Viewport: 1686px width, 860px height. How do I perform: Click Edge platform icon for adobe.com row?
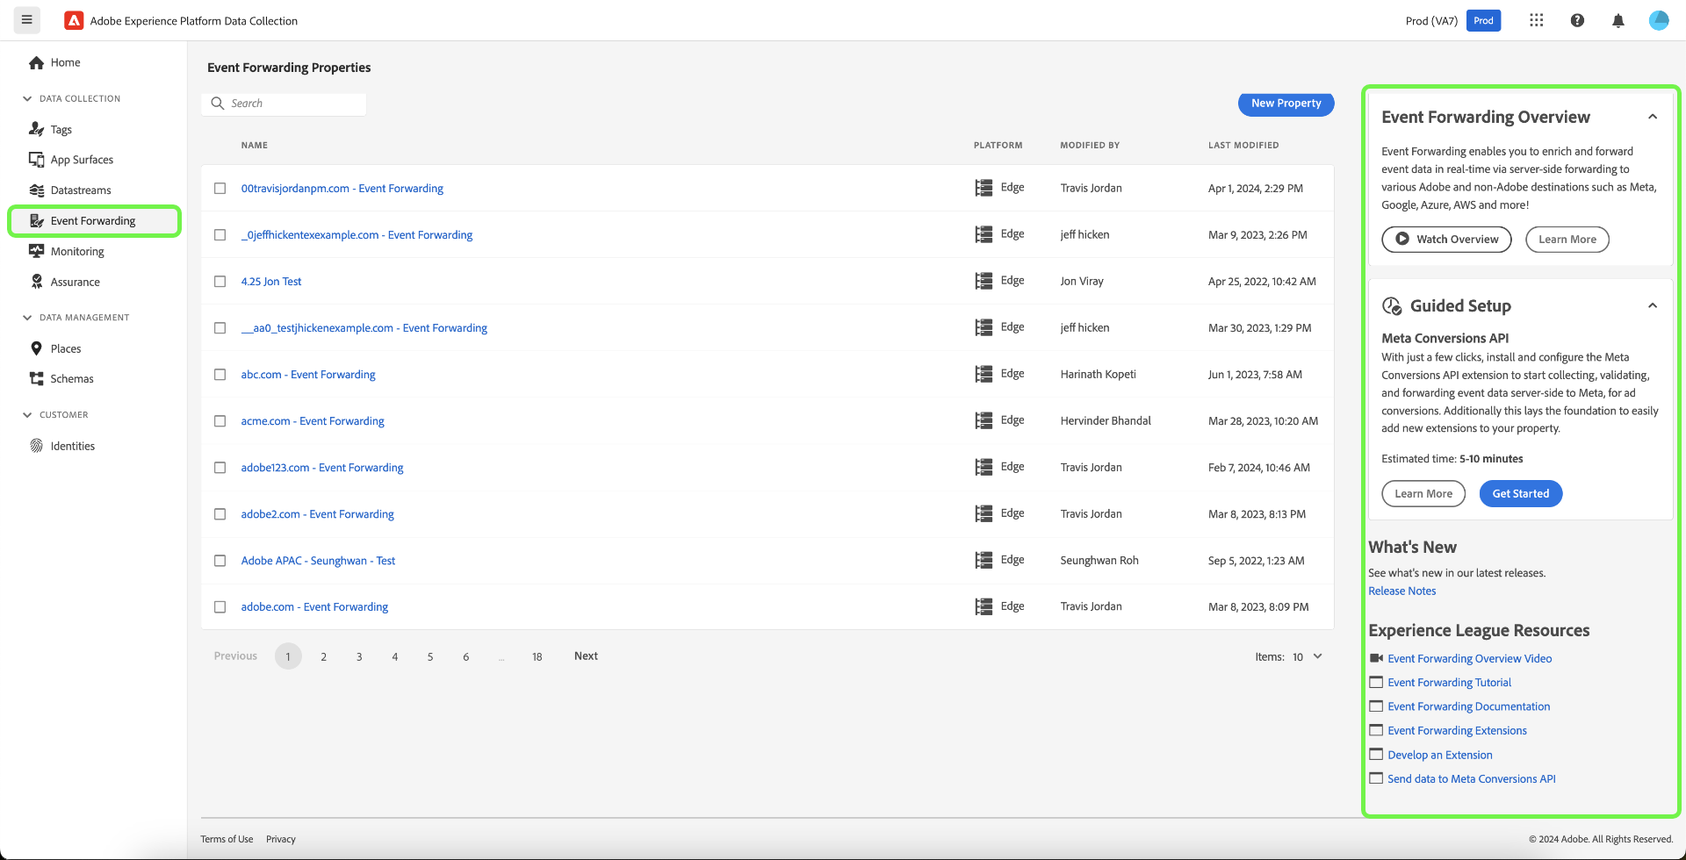(983, 606)
